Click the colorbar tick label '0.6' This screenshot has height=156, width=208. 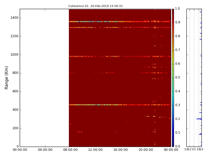coord(178,64)
